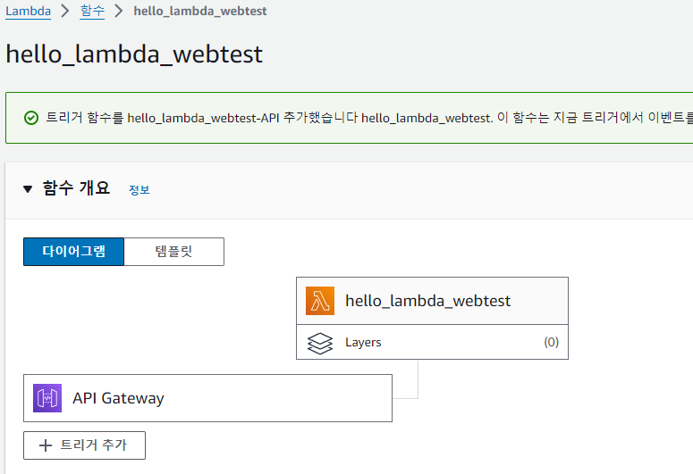The image size is (693, 474).
Task: Click the green success checkmark icon
Action: (31, 118)
